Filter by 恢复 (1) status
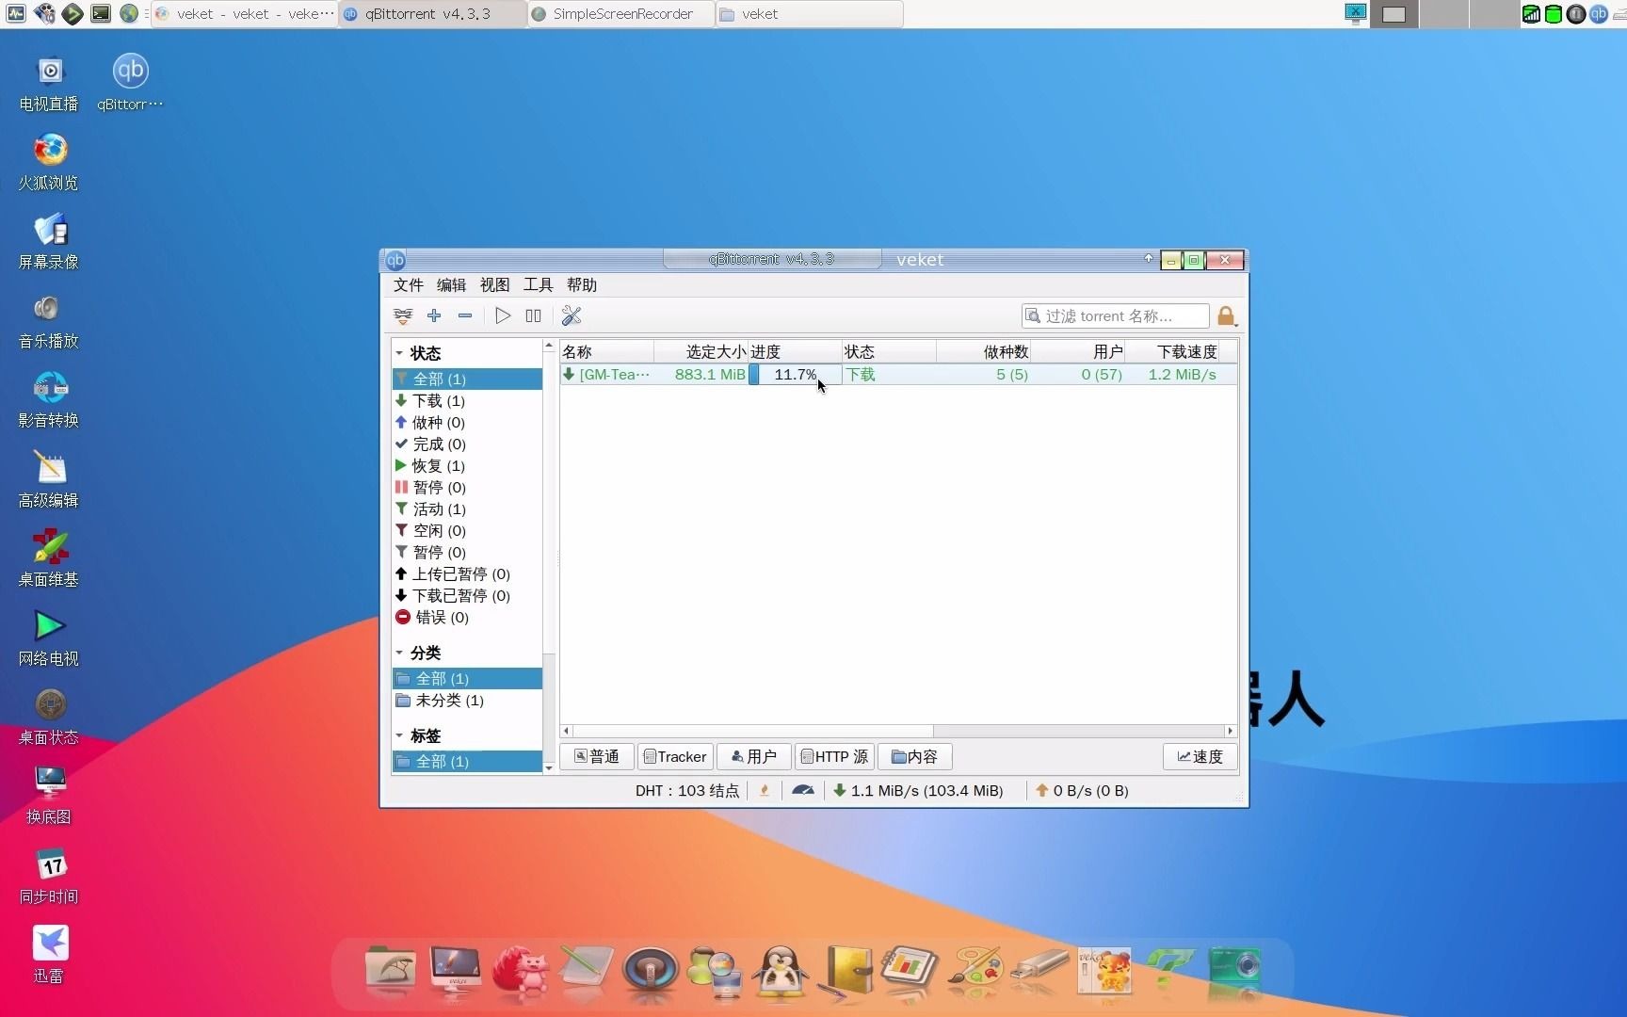The height and width of the screenshot is (1017, 1627). point(467,465)
